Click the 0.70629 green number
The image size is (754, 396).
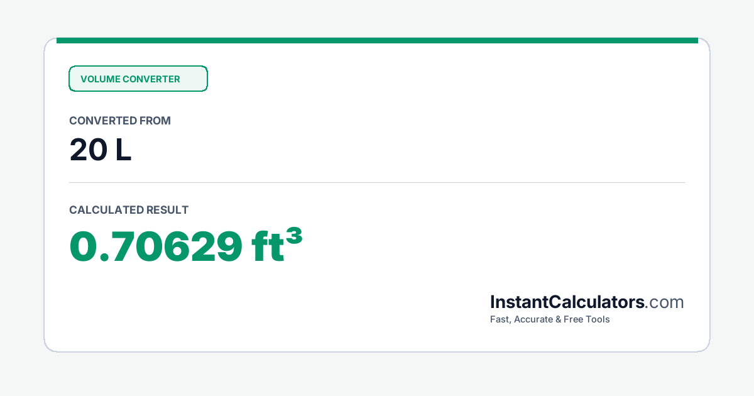click(156, 246)
